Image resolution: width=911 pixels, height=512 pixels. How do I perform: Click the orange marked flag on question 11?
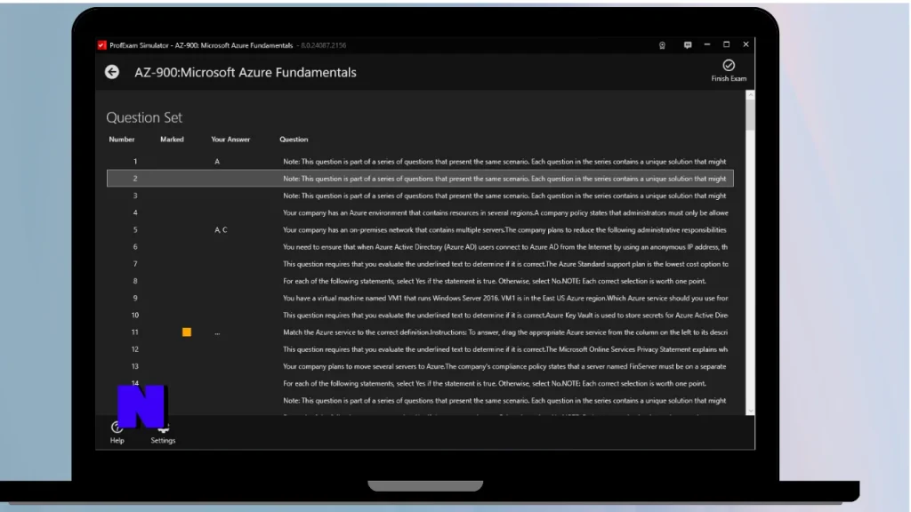click(187, 332)
